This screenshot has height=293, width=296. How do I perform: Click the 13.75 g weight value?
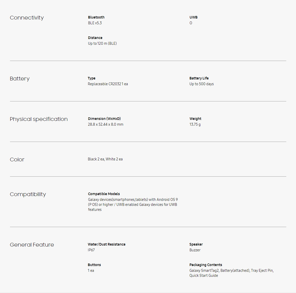195,124
